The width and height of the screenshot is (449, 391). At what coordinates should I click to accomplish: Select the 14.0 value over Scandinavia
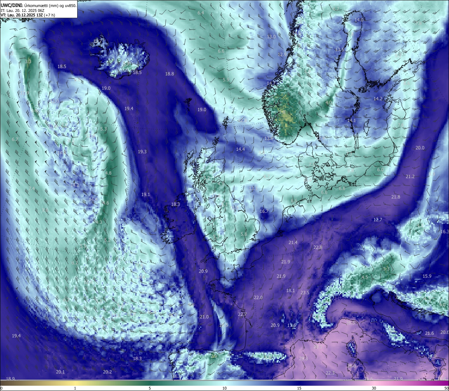point(359,20)
